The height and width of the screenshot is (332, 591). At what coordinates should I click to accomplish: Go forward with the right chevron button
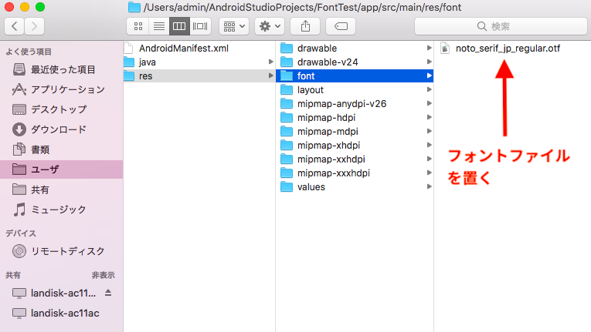[x=34, y=26]
